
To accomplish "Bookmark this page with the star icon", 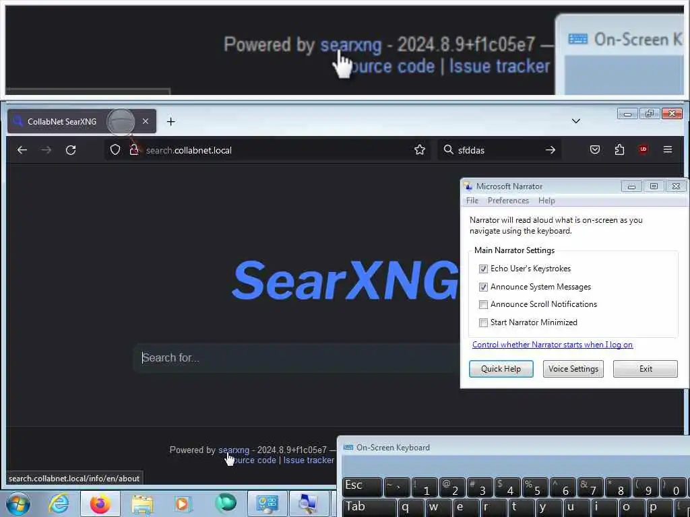I will click(x=420, y=150).
